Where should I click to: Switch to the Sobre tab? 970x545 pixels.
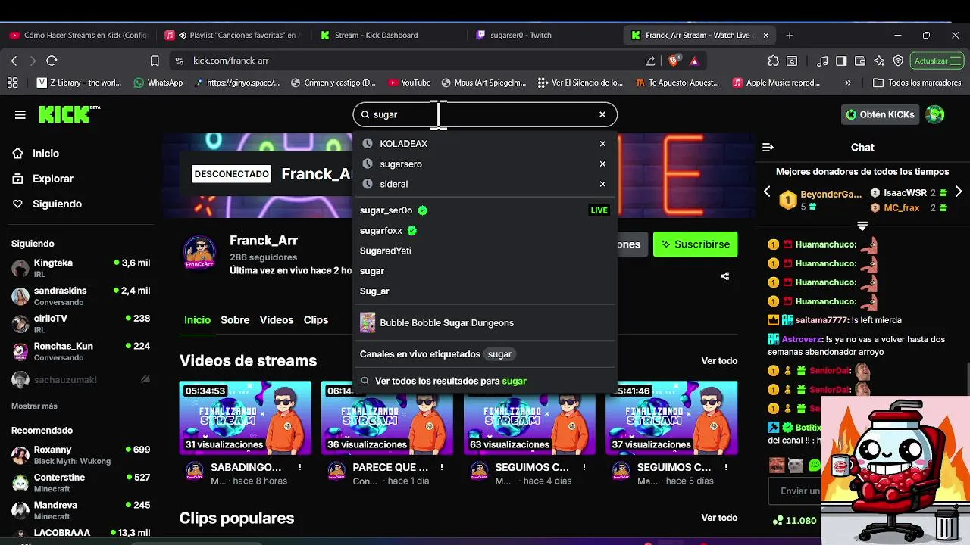point(235,320)
